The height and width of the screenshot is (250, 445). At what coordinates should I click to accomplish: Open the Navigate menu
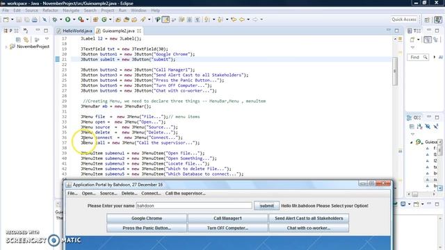(x=71, y=10)
